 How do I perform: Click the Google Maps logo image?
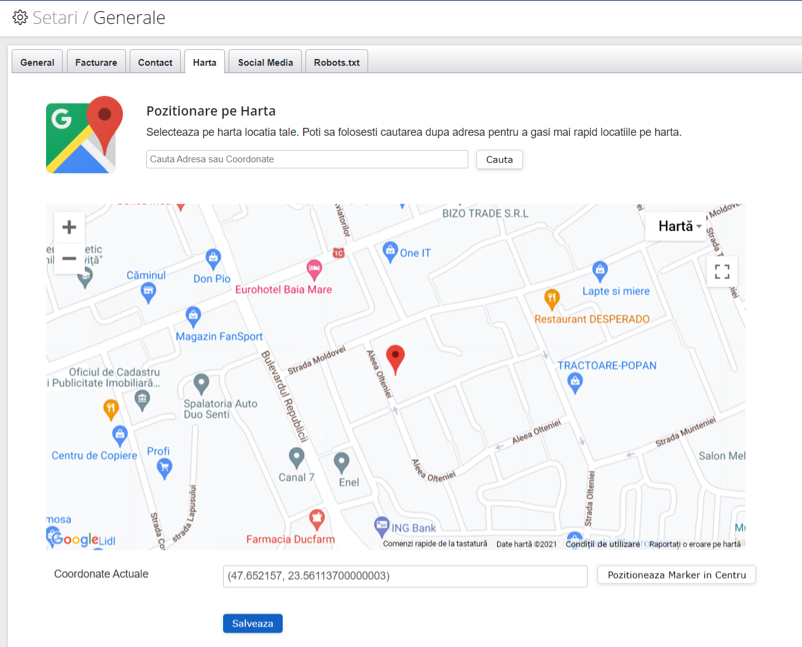(84, 135)
